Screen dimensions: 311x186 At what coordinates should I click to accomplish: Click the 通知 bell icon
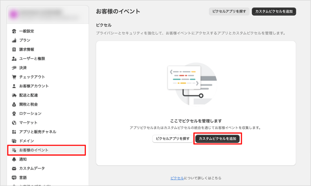point(14,159)
